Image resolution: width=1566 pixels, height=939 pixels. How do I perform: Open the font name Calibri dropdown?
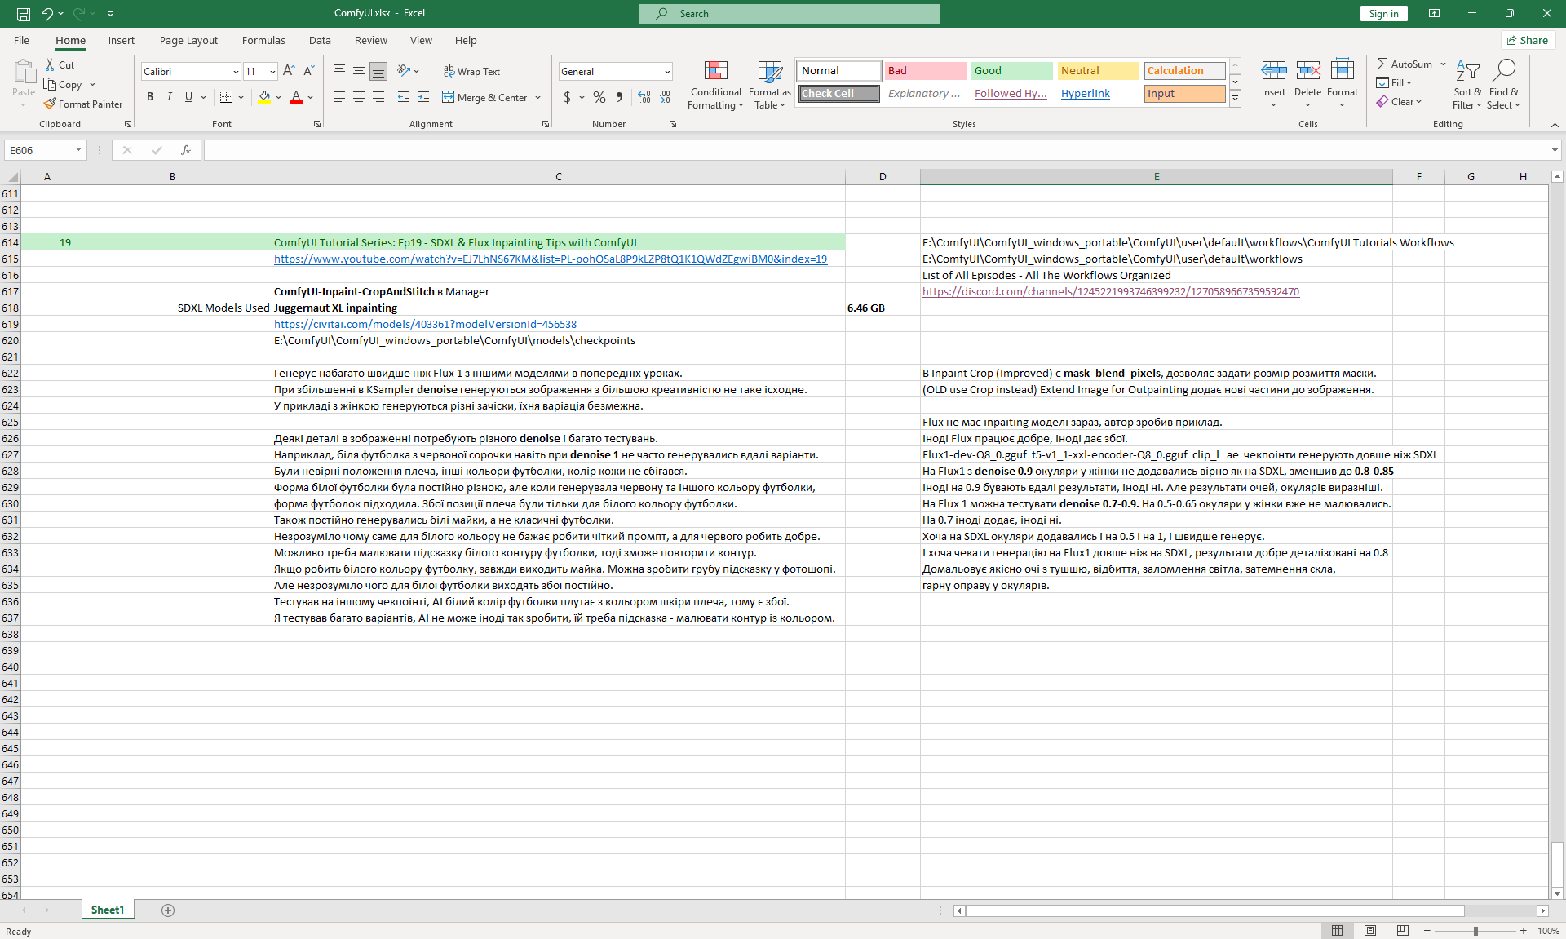click(x=236, y=72)
